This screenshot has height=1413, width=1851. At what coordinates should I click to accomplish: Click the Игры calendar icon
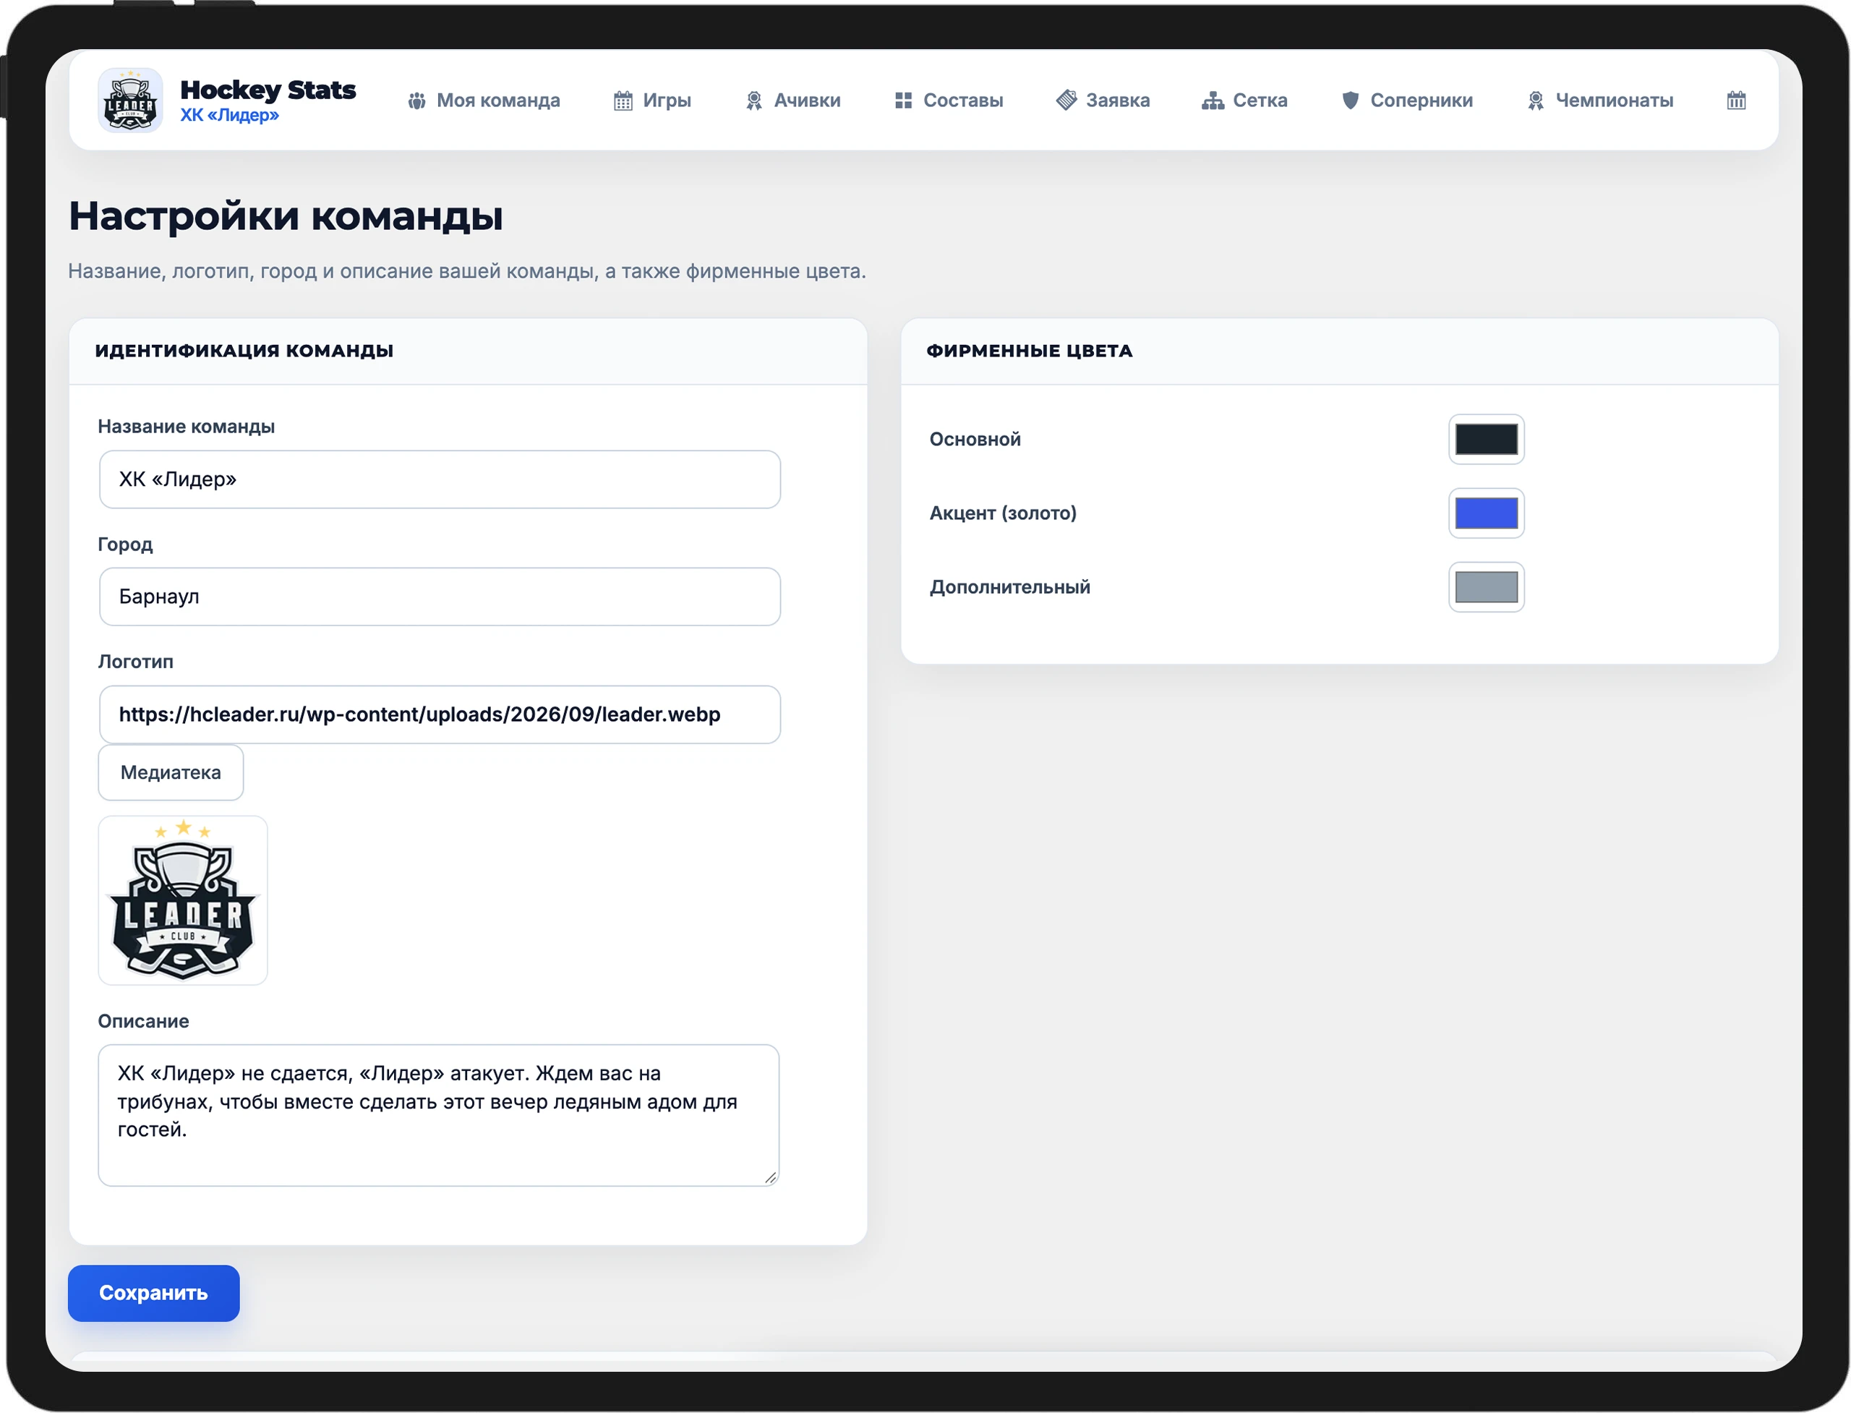coord(623,101)
